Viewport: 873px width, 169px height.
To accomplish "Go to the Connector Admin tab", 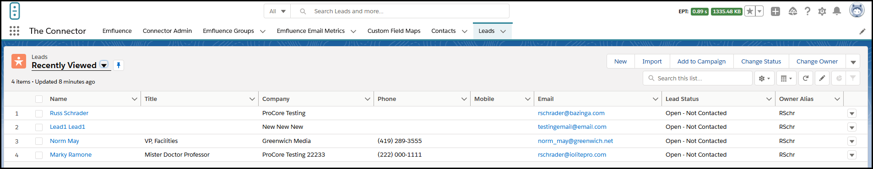I will pyautogui.click(x=167, y=31).
